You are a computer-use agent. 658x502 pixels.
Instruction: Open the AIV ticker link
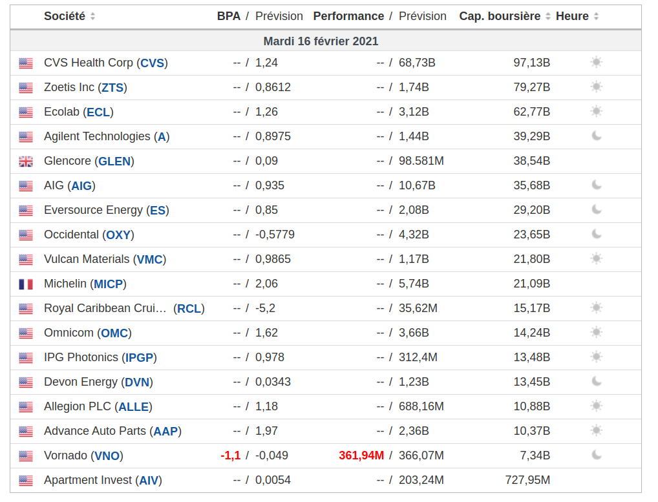click(x=149, y=480)
